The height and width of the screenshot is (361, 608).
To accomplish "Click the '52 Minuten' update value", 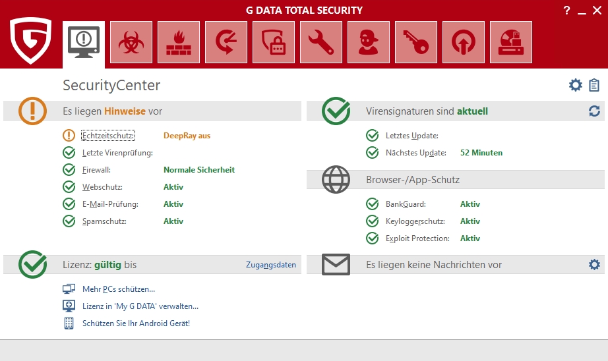I will click(481, 153).
